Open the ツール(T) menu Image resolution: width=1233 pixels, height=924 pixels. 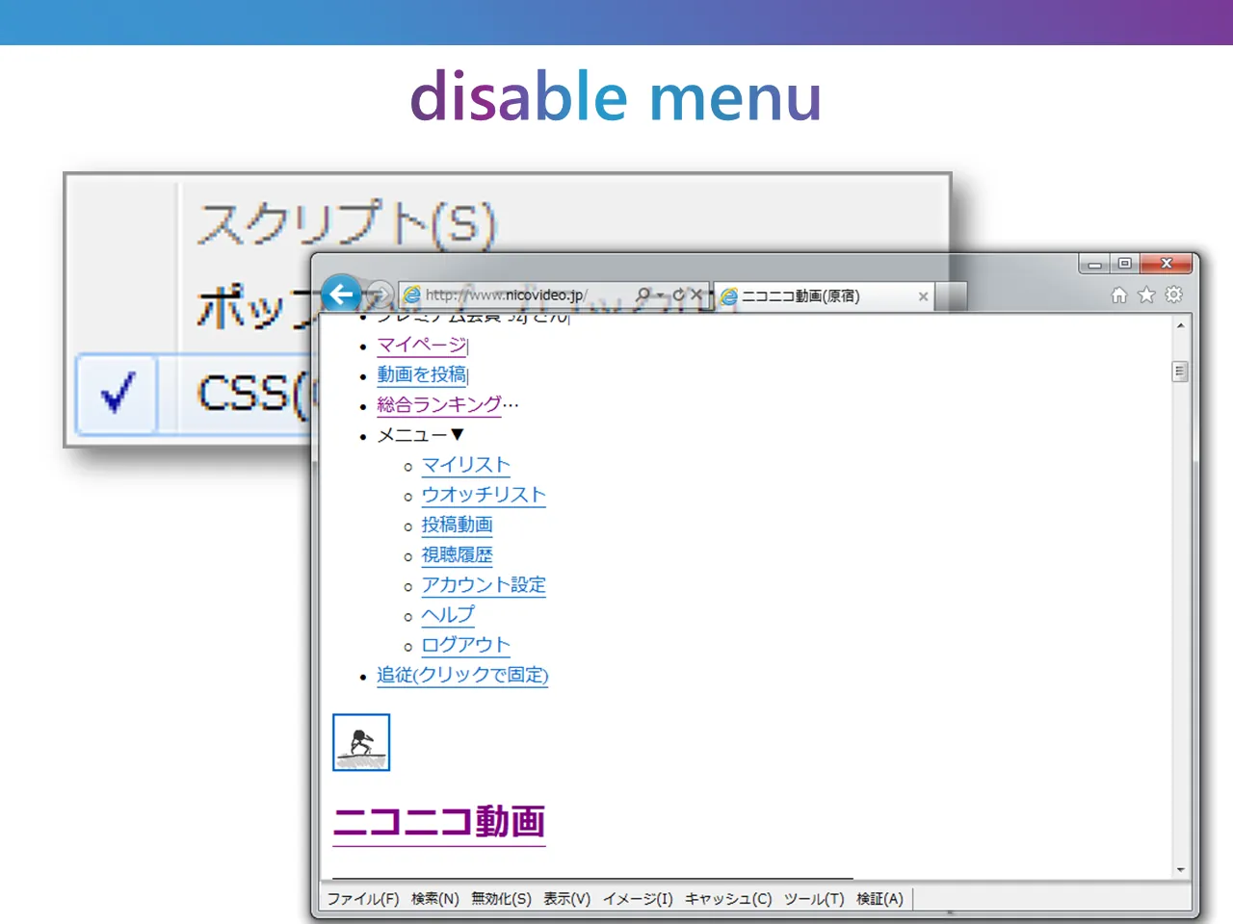click(814, 899)
